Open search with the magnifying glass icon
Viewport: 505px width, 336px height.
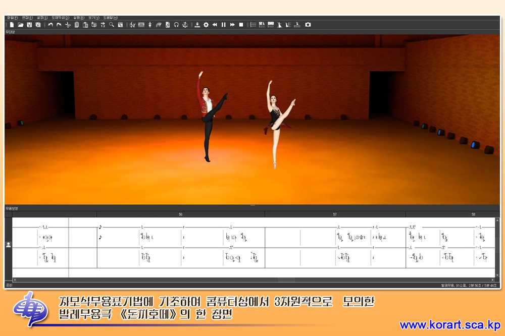112,25
